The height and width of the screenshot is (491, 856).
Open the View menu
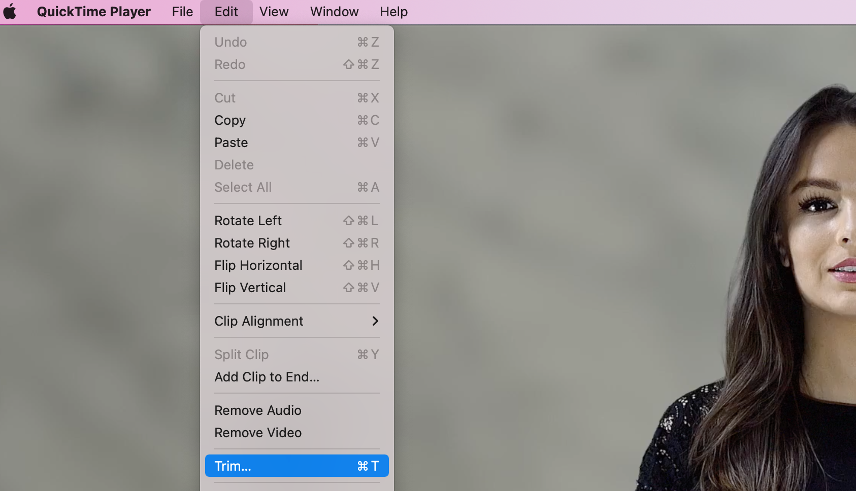pyautogui.click(x=274, y=12)
